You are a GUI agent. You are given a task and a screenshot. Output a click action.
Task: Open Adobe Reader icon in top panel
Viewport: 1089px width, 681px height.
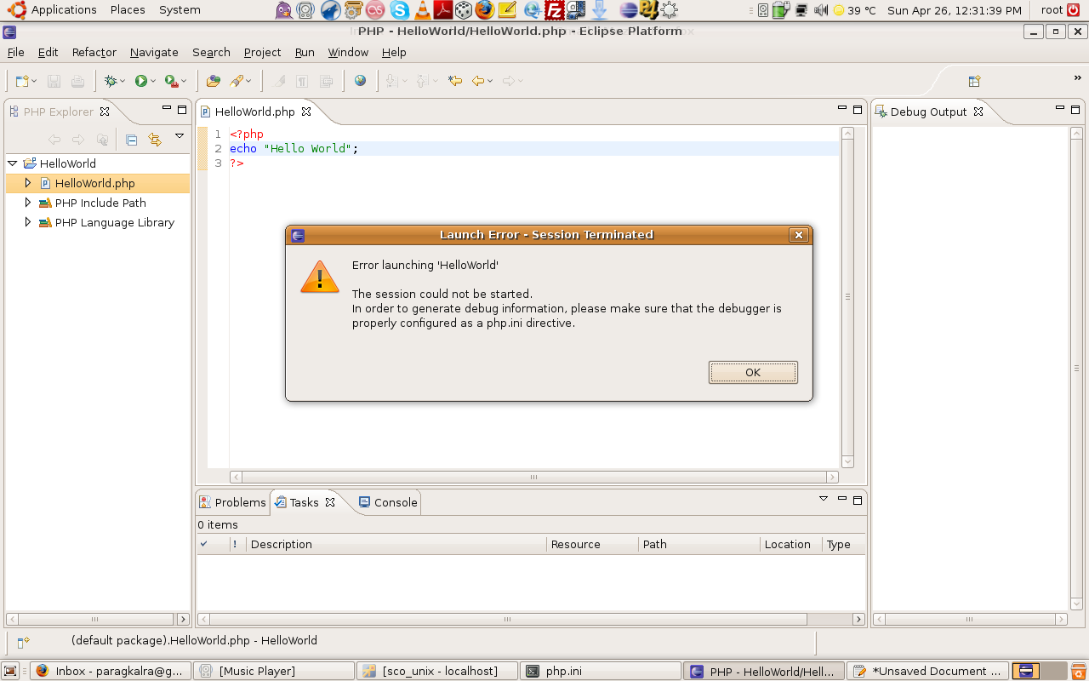pyautogui.click(x=443, y=10)
